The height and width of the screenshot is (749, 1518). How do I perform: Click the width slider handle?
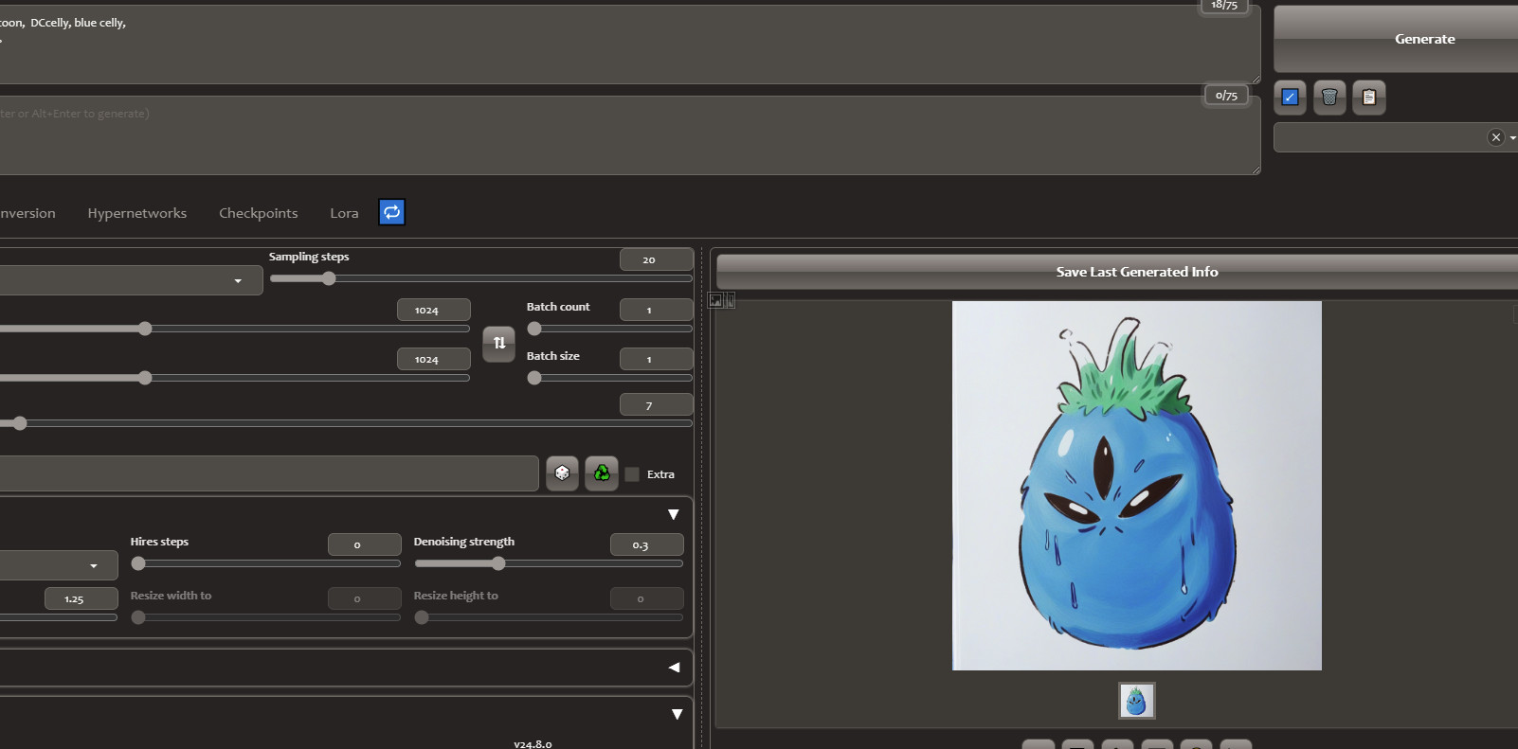(145, 329)
